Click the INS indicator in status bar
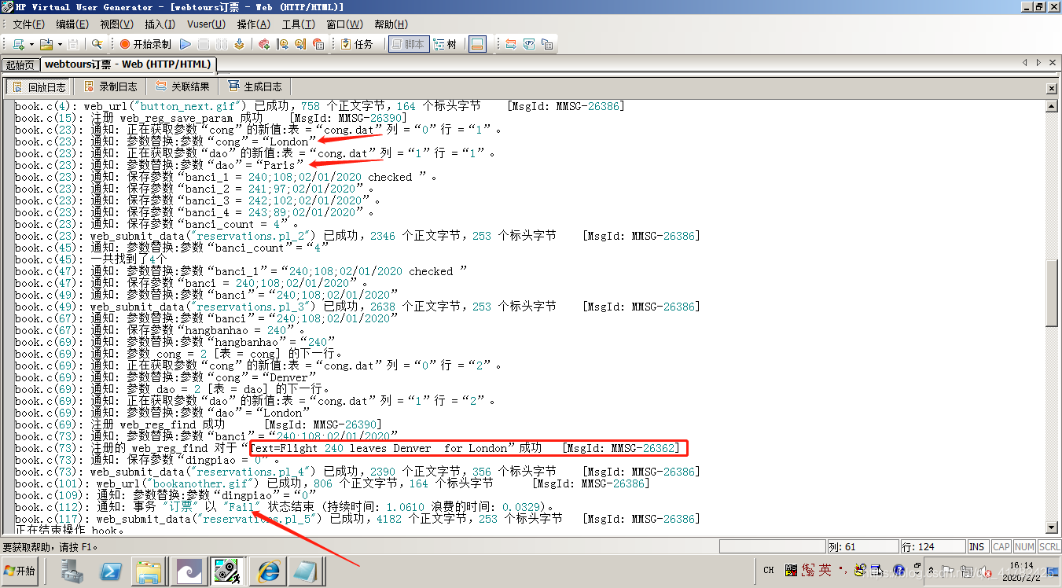 [x=977, y=546]
